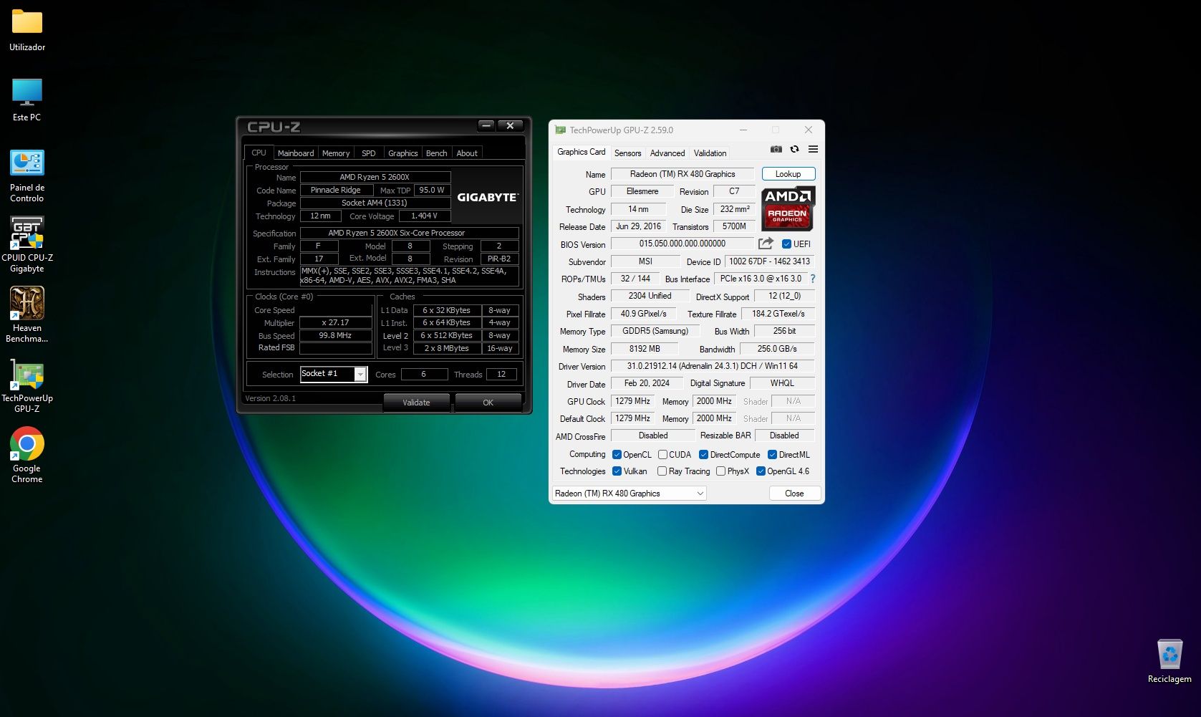
Task: Click the GPU-Z title bar app icon
Action: pos(561,130)
